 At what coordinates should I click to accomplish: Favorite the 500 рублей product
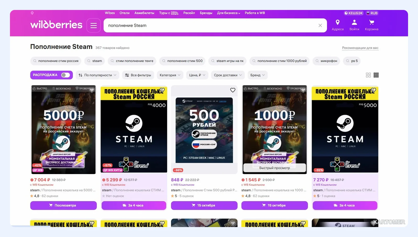click(233, 90)
